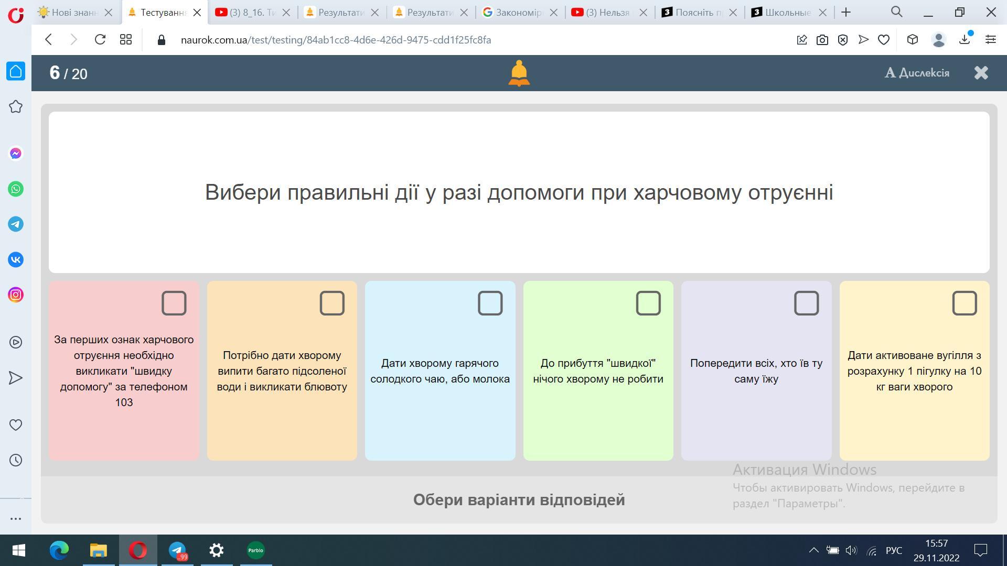Check the warn everyone who ate answer
This screenshot has height=566, width=1007.
[806, 303]
